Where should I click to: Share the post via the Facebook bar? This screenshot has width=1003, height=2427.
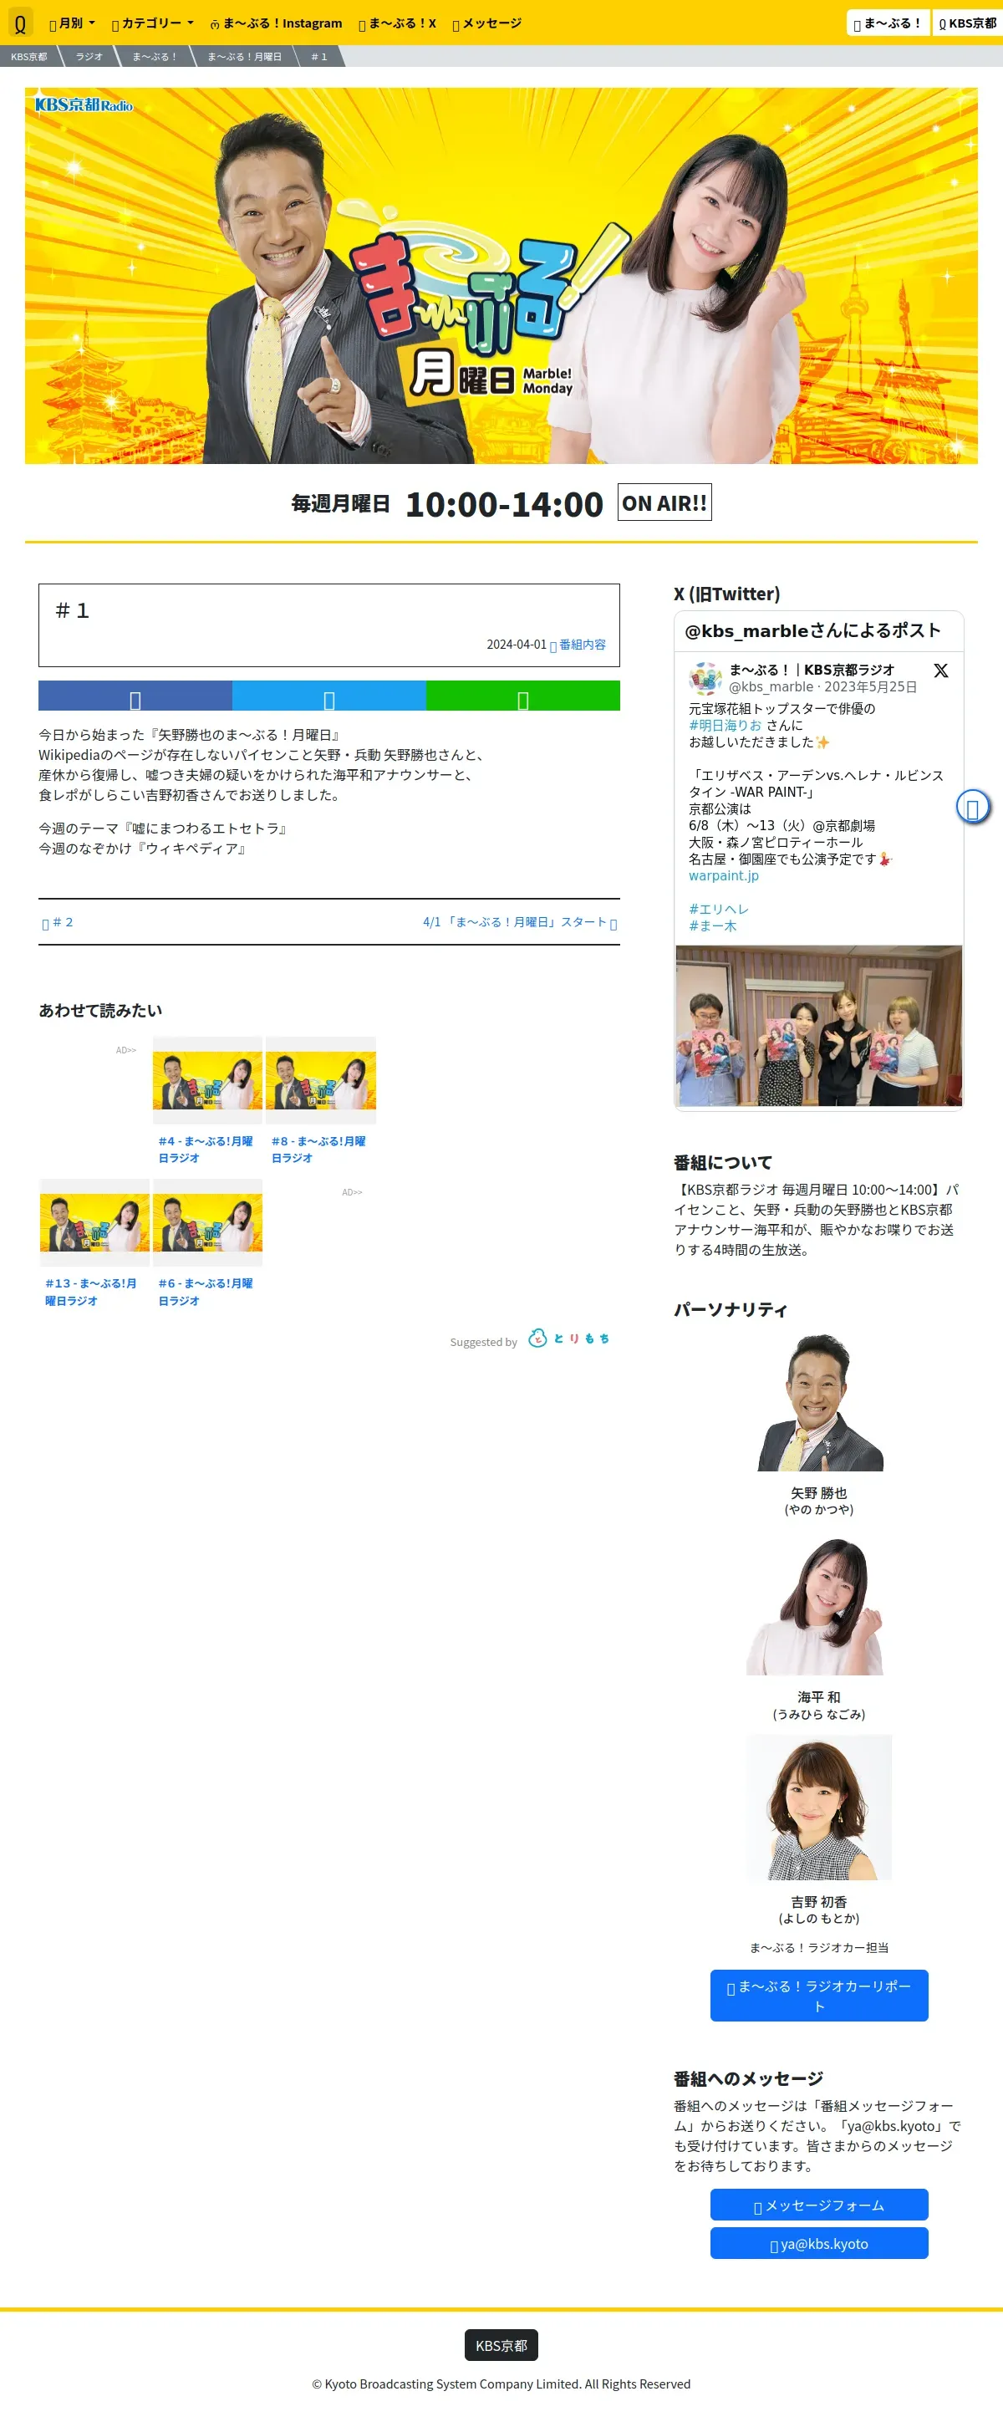[135, 696]
